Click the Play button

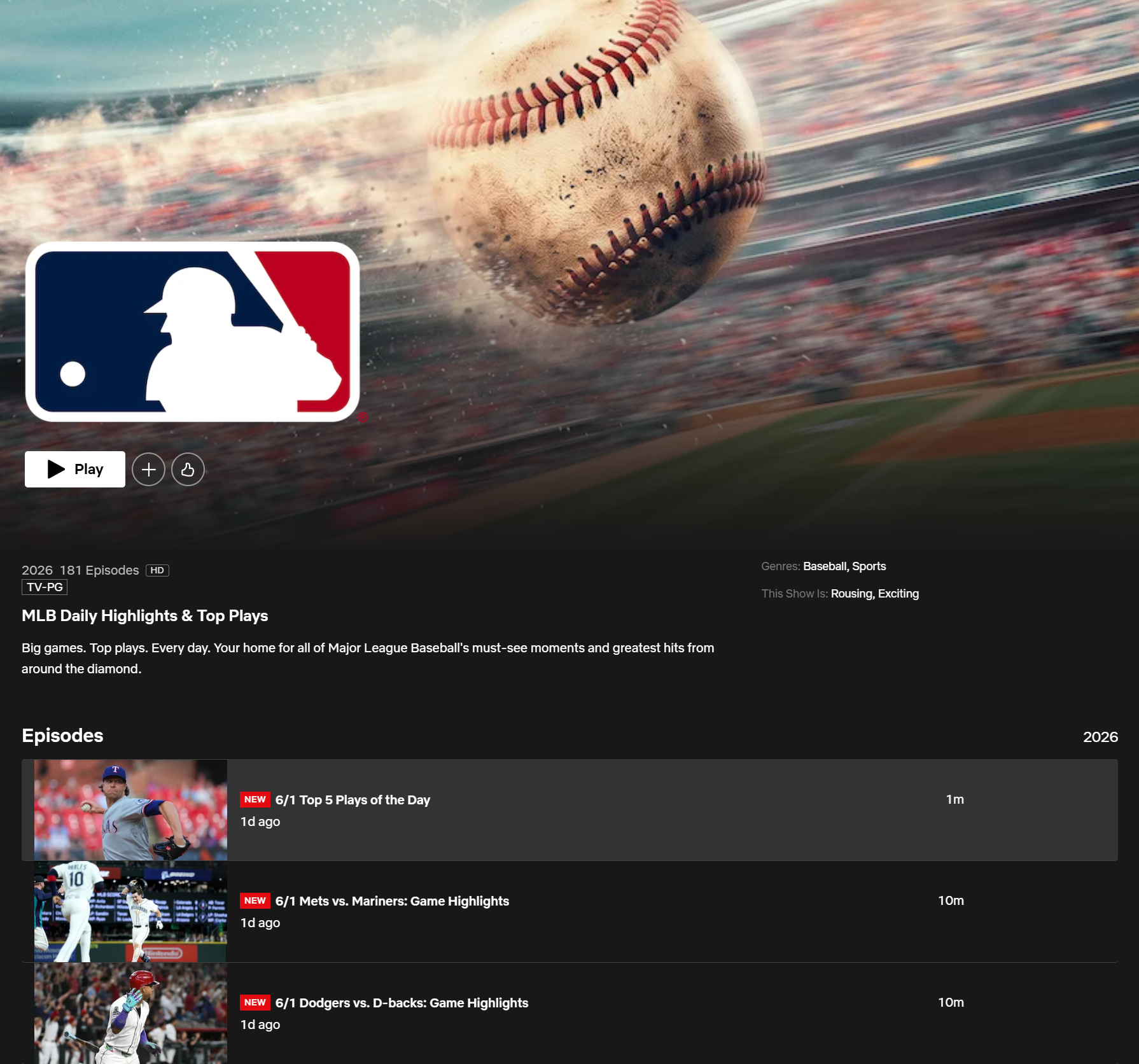tap(75, 469)
